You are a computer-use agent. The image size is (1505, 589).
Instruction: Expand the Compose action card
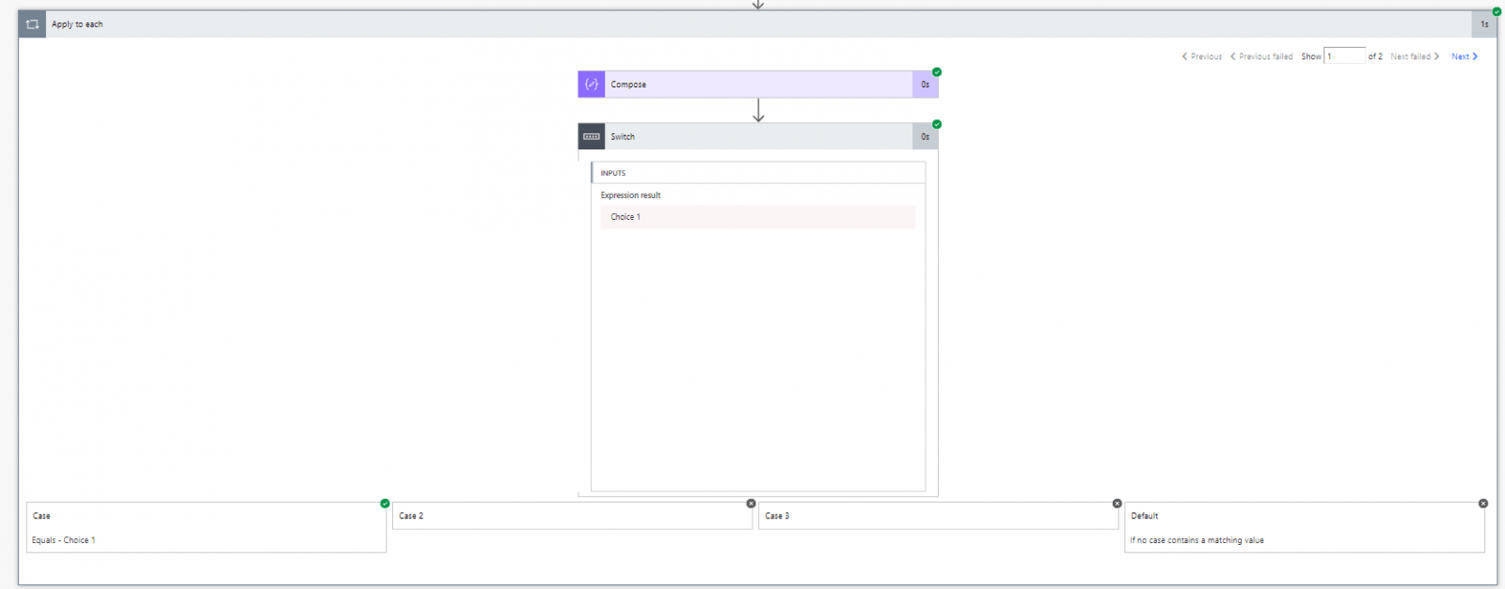pos(758,85)
